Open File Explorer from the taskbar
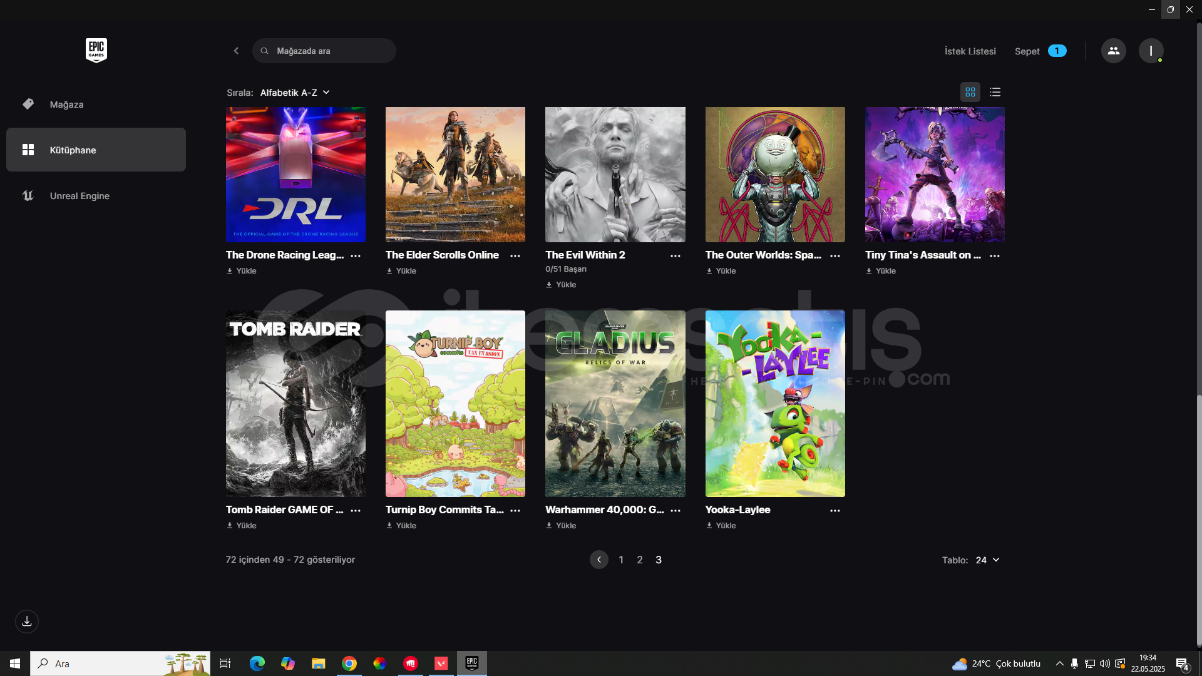The image size is (1202, 676). (318, 663)
